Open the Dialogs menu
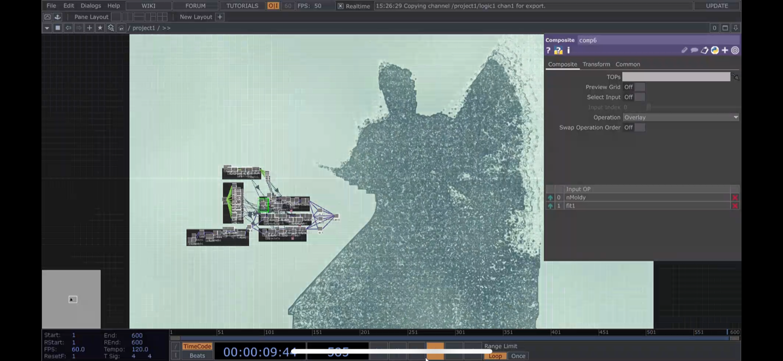The height and width of the screenshot is (361, 783). [90, 6]
